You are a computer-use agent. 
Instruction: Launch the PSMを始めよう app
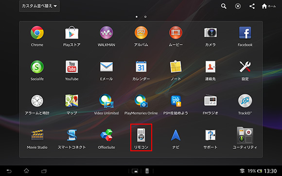point(176,105)
